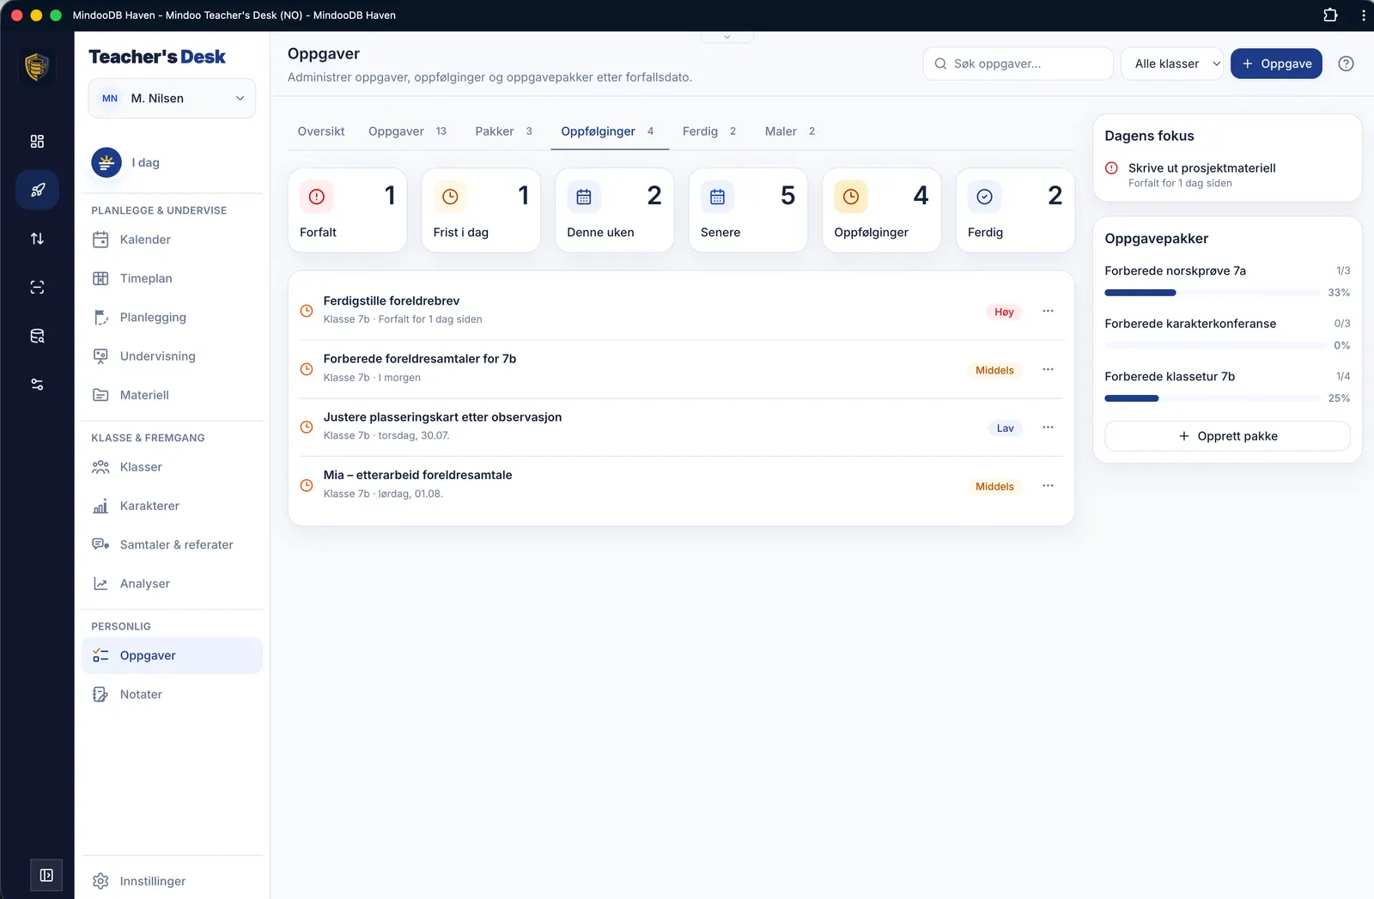Mark Ferdigstille foreldrebrev follow-up as done

click(x=307, y=311)
